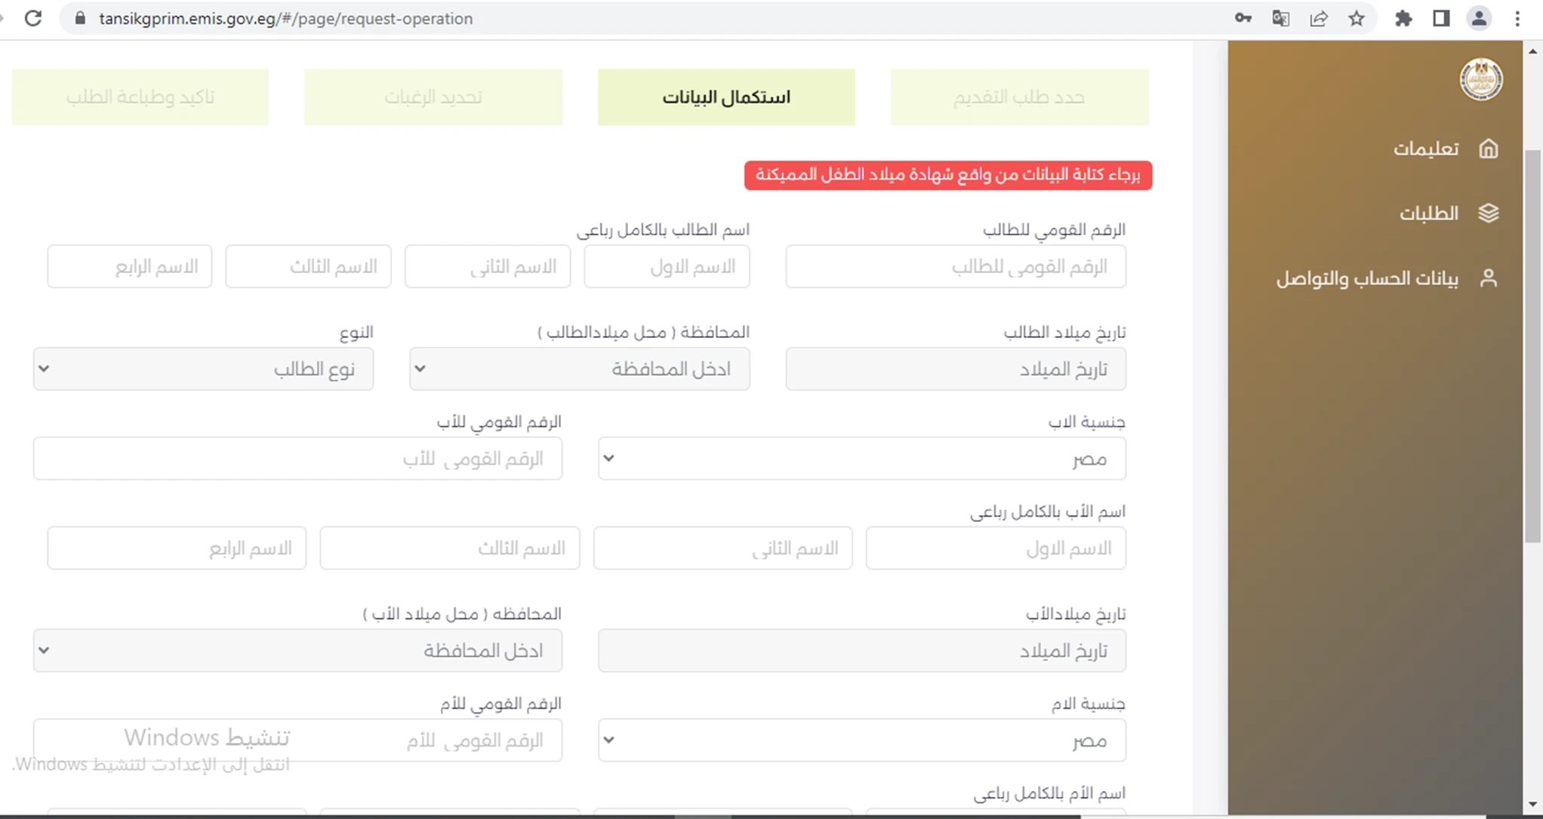The height and width of the screenshot is (819, 1543).
Task: Open بيانات الحساب والتواصل in the sidebar
Action: [1367, 278]
